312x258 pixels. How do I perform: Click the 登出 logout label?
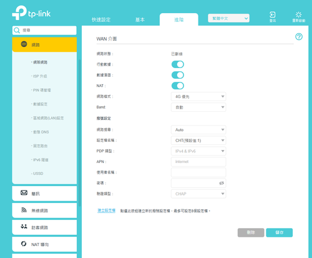(x=273, y=21)
